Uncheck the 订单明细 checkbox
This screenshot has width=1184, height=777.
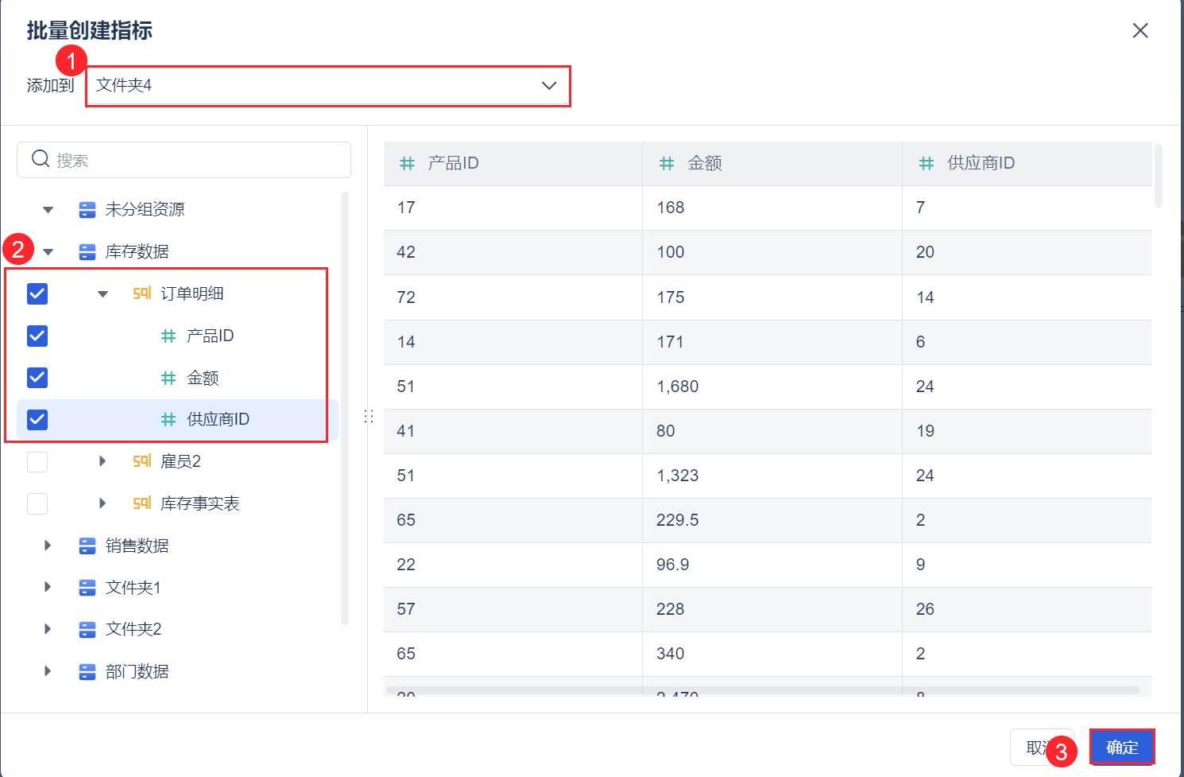37,294
